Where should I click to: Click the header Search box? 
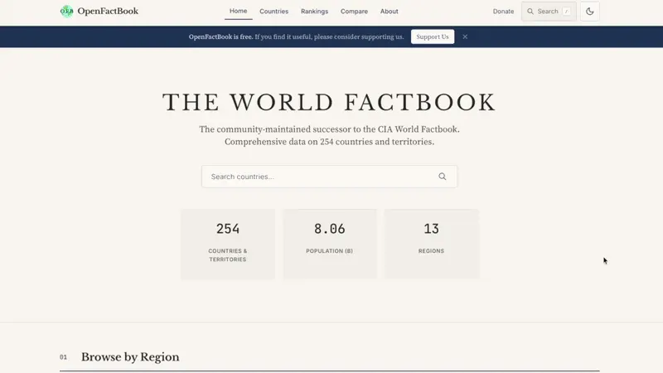tap(549, 12)
